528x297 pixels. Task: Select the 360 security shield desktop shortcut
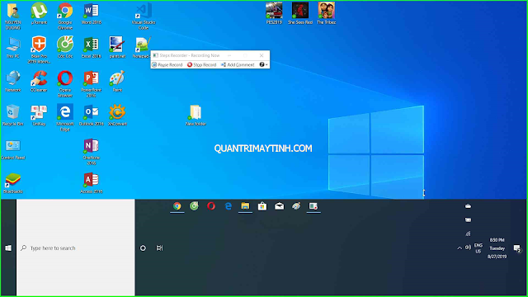[39, 49]
